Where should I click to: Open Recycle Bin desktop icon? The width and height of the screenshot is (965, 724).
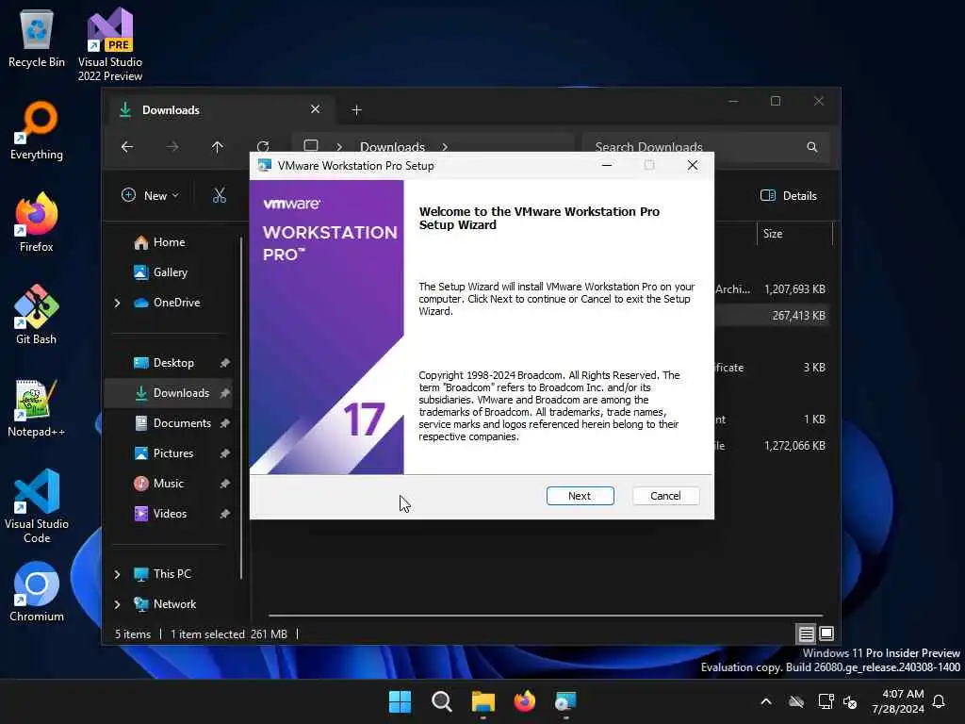point(37,38)
